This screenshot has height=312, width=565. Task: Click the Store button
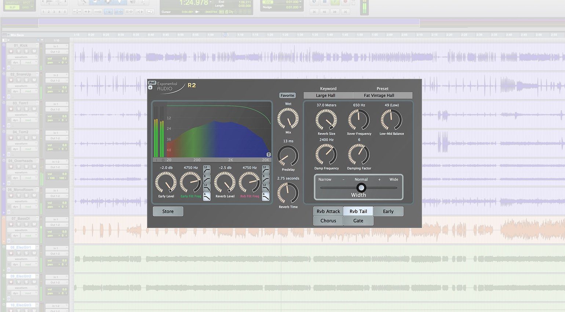click(168, 211)
